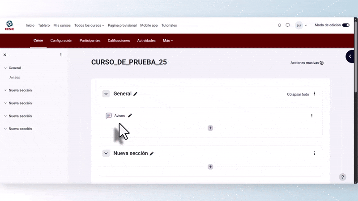The height and width of the screenshot is (201, 358).
Task: Open the Participantes tab
Action: coord(90,41)
